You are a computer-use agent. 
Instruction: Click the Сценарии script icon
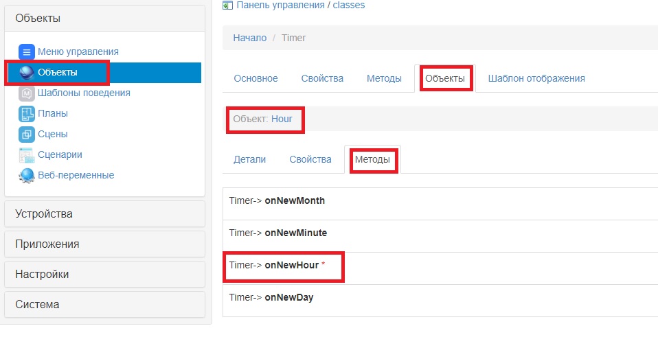tap(26, 154)
